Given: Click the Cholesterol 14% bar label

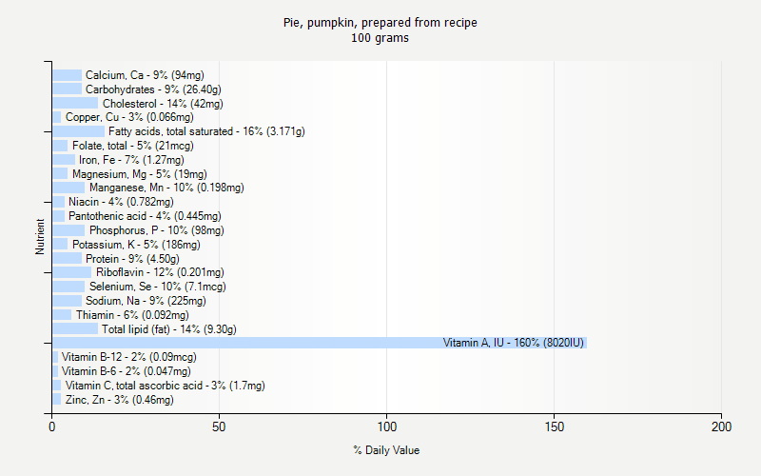Looking at the screenshot, I should pyautogui.click(x=163, y=104).
